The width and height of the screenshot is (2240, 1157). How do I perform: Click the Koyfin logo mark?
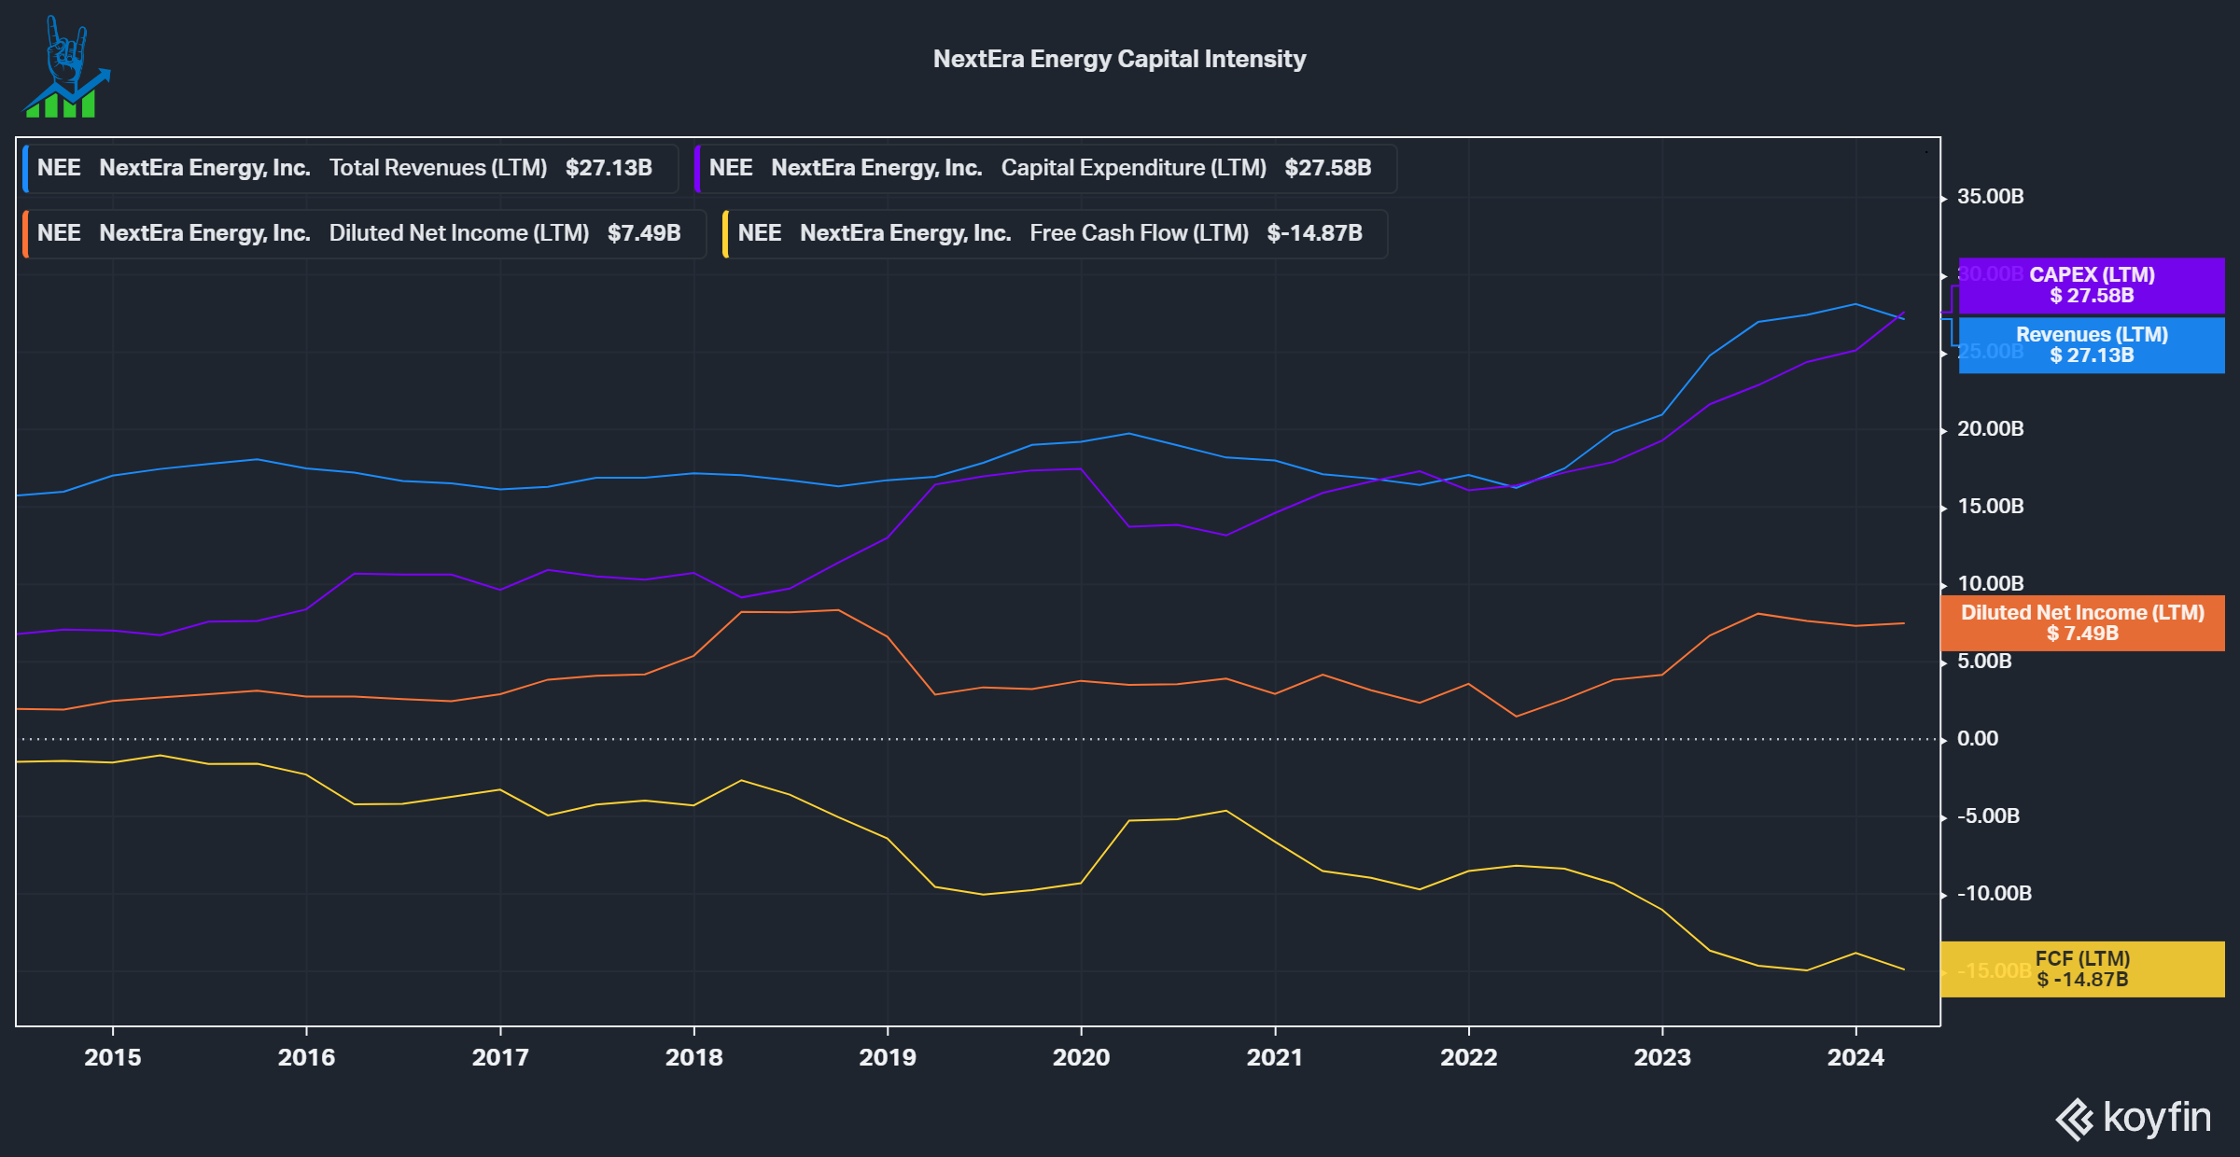pyautogui.click(x=2074, y=1119)
